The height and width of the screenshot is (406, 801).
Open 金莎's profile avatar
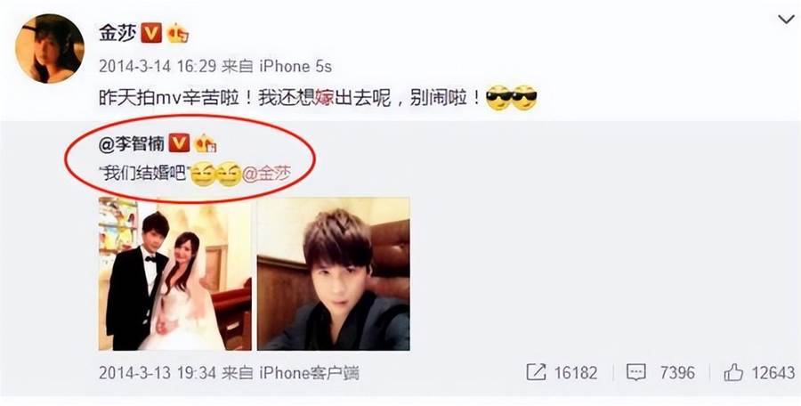coord(49,49)
